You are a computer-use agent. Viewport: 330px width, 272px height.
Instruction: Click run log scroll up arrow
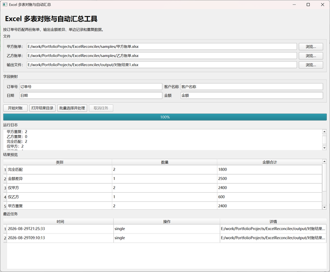tap(324, 132)
